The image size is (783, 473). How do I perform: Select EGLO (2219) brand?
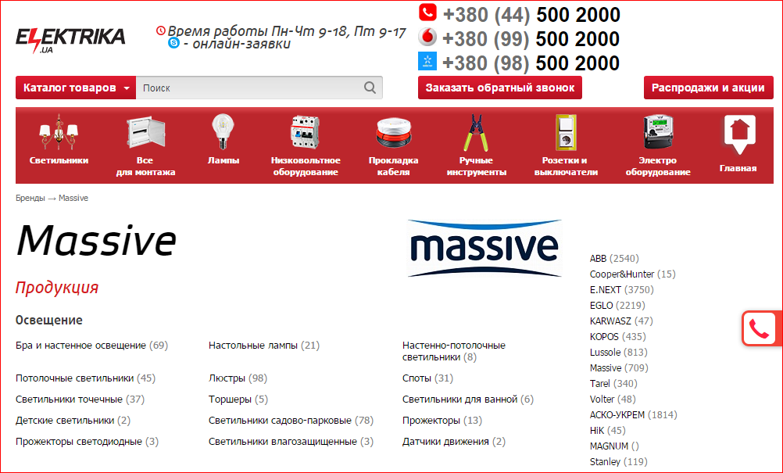click(x=617, y=305)
